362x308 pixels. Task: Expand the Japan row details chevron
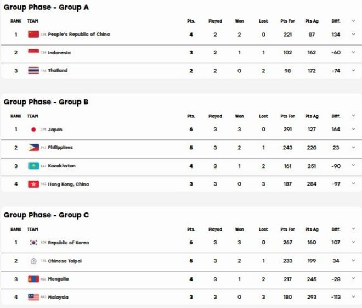(x=353, y=129)
